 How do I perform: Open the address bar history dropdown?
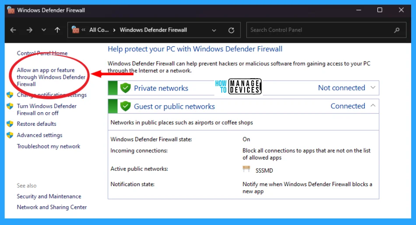coord(214,30)
